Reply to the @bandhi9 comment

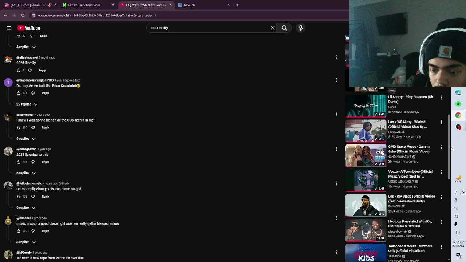[x=45, y=231]
